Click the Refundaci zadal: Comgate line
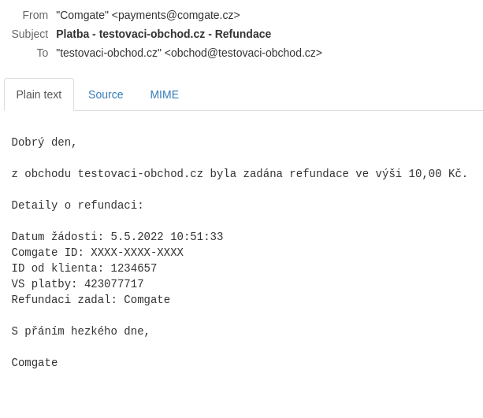This screenshot has height=418, width=483. tap(91, 299)
